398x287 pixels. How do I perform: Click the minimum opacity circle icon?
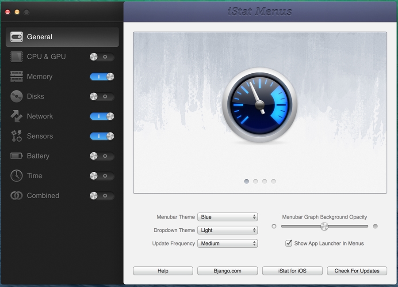pos(274,226)
